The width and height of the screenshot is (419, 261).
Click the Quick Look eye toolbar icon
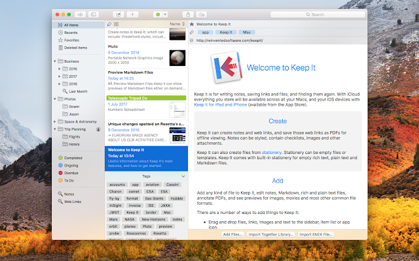click(x=202, y=14)
